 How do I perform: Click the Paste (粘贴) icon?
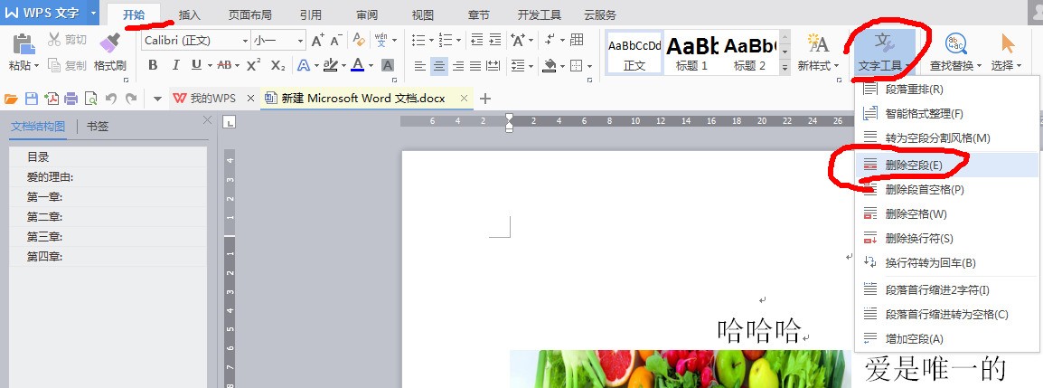pyautogui.click(x=23, y=44)
